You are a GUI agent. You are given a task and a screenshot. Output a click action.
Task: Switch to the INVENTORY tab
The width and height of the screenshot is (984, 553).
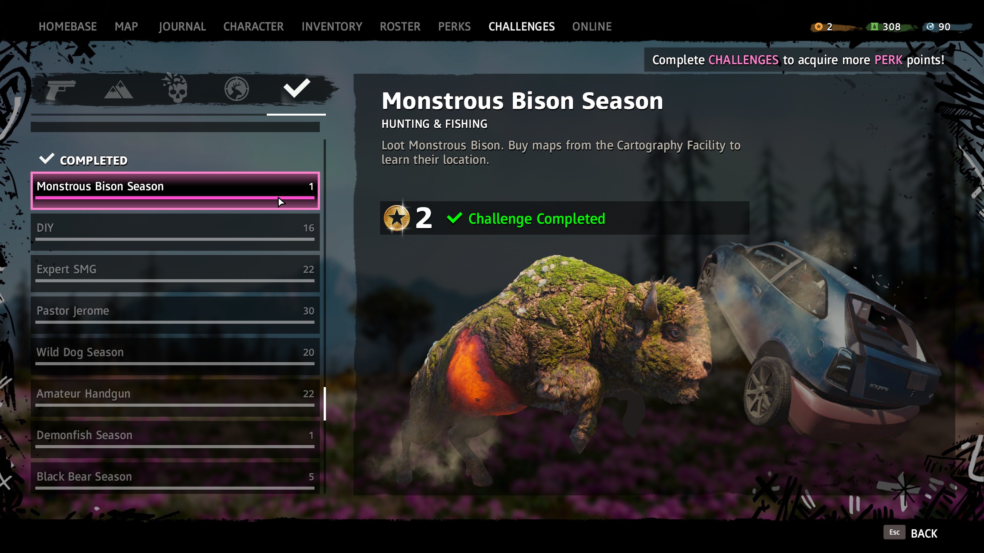tap(332, 26)
